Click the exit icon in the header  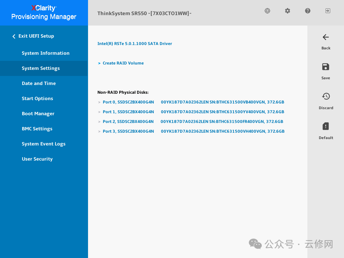click(328, 11)
